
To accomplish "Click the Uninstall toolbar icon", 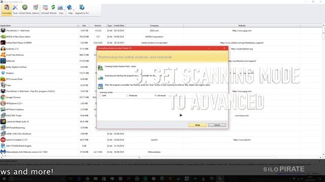I will 45,10.
